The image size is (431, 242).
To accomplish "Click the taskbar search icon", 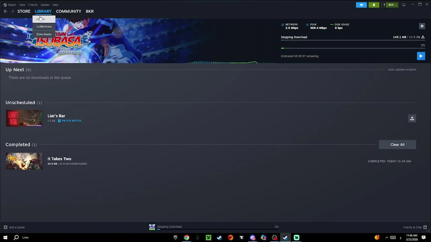I will pyautogui.click(x=16, y=238).
